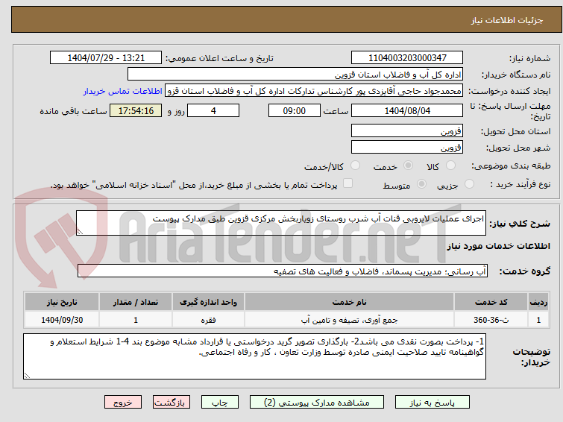Click the announcement date-time field 1404/07/29

click(x=106, y=58)
